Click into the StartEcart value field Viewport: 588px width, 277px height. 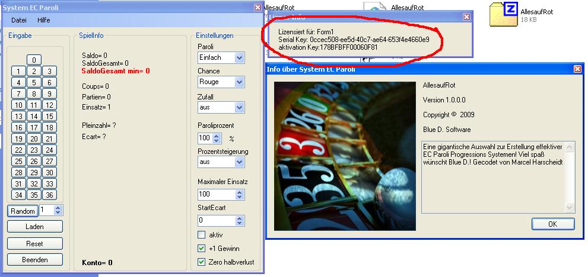click(x=217, y=221)
